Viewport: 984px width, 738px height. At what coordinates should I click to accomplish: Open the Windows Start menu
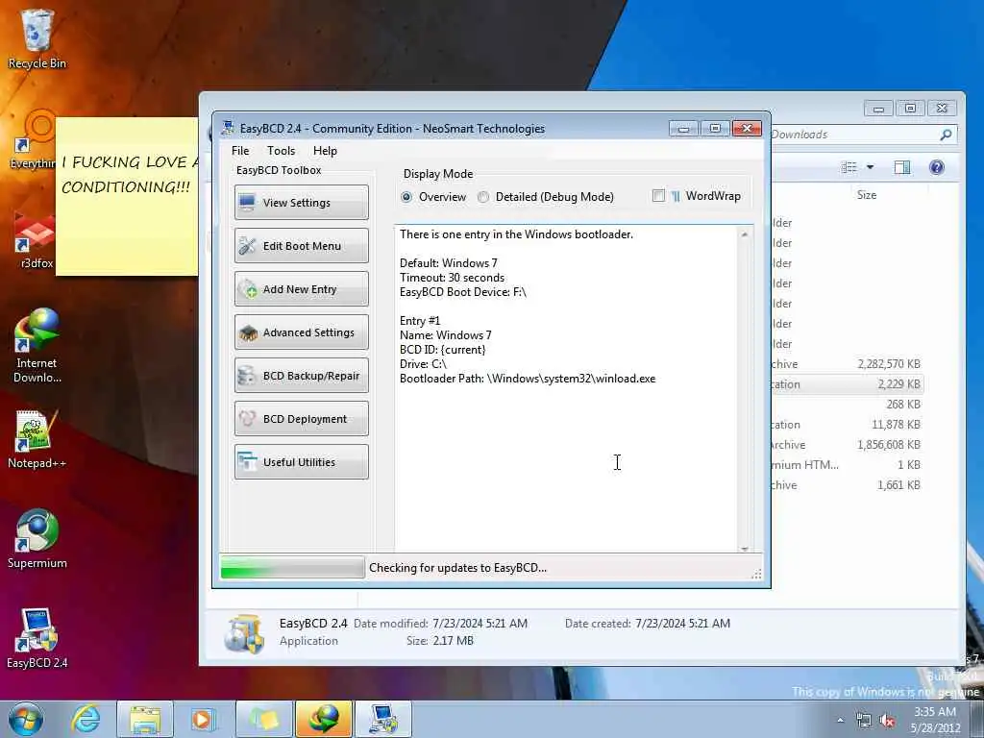coord(26,719)
